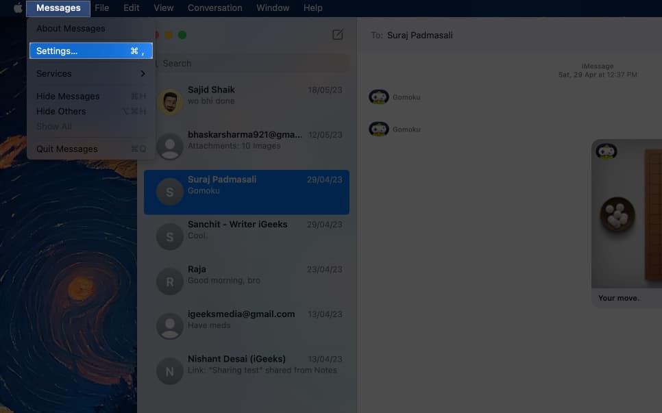Screen dimensions: 662x413
Task: Open the View menu
Action: 163,8
